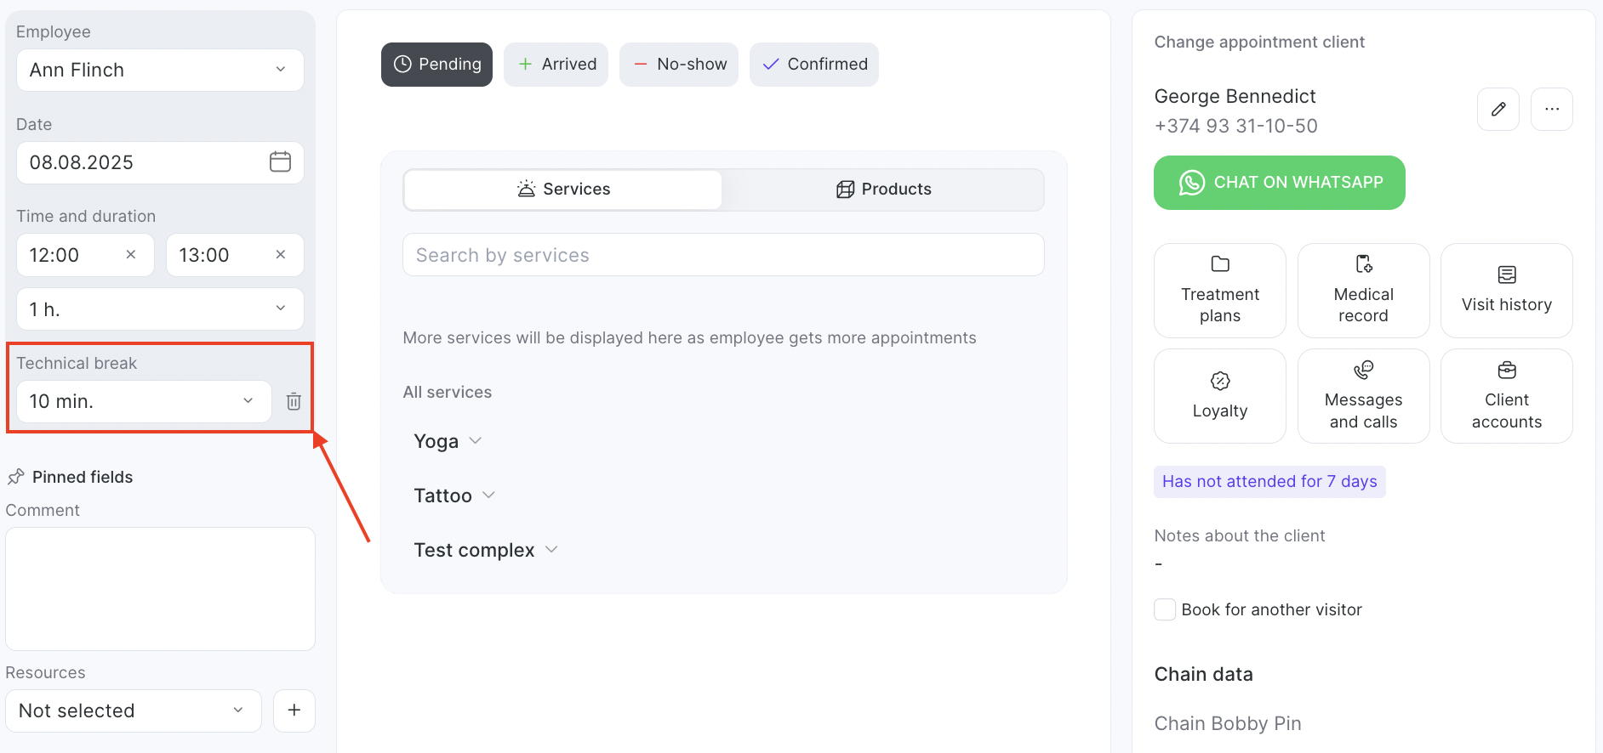Click Chat on WhatsApp button
The width and height of the screenshot is (1603, 753).
click(x=1279, y=183)
